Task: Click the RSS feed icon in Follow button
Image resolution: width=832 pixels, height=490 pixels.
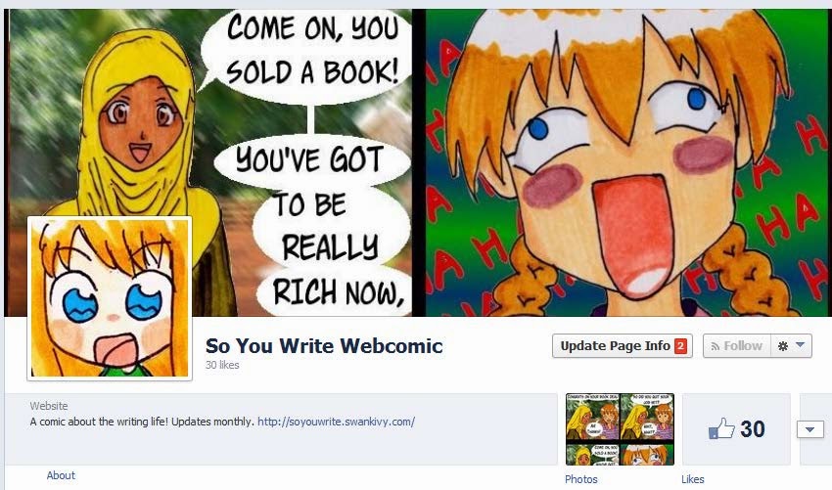Action: click(x=716, y=346)
